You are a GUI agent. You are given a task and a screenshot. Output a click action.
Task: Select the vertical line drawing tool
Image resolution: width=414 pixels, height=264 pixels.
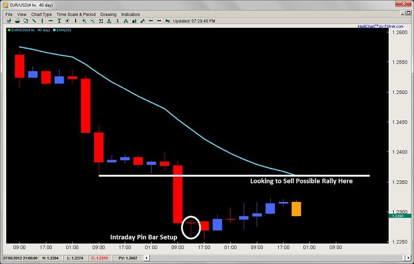pyautogui.click(x=42, y=21)
